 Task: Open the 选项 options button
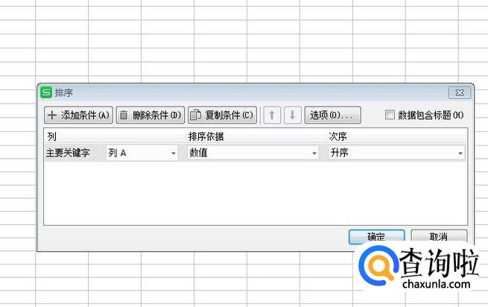coord(332,115)
